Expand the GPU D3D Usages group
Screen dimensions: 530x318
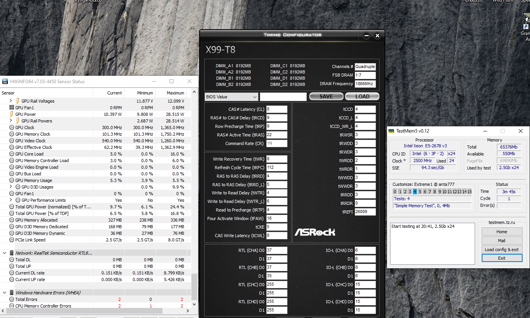coord(11,187)
